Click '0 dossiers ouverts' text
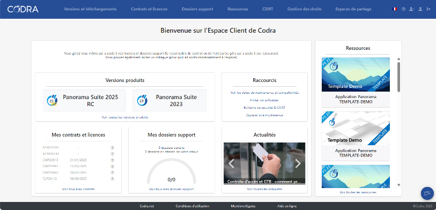 click(x=172, y=148)
